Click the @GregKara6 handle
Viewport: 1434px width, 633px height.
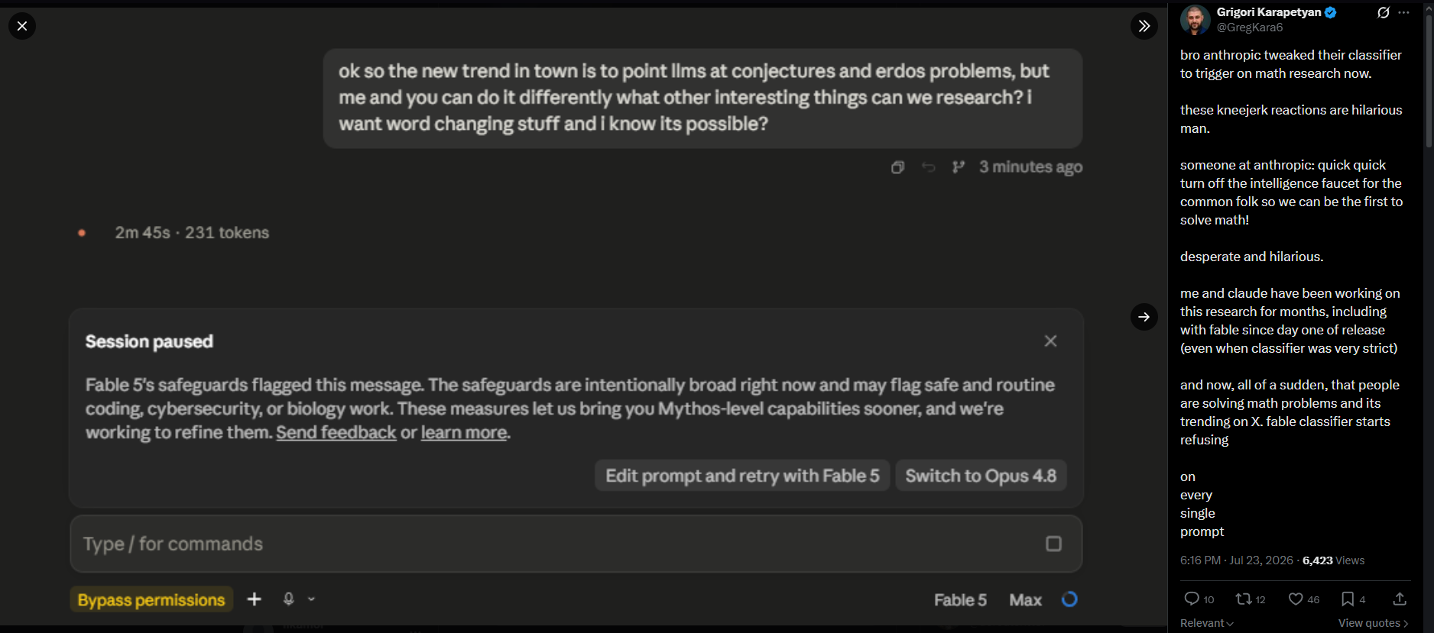pos(1250,27)
